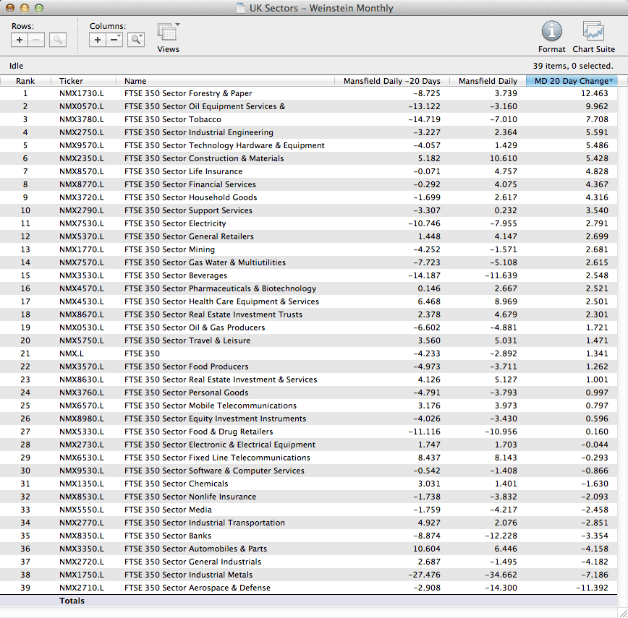Open the Views dropdown menu
Viewport: 628px width, 618px height.
tap(169, 33)
